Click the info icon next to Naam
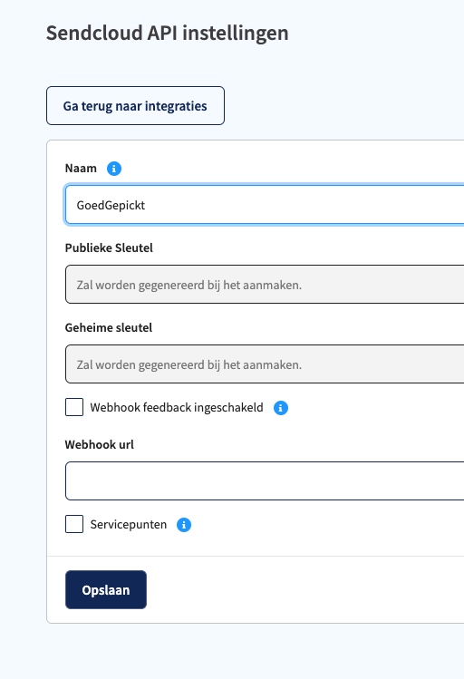 (x=114, y=169)
